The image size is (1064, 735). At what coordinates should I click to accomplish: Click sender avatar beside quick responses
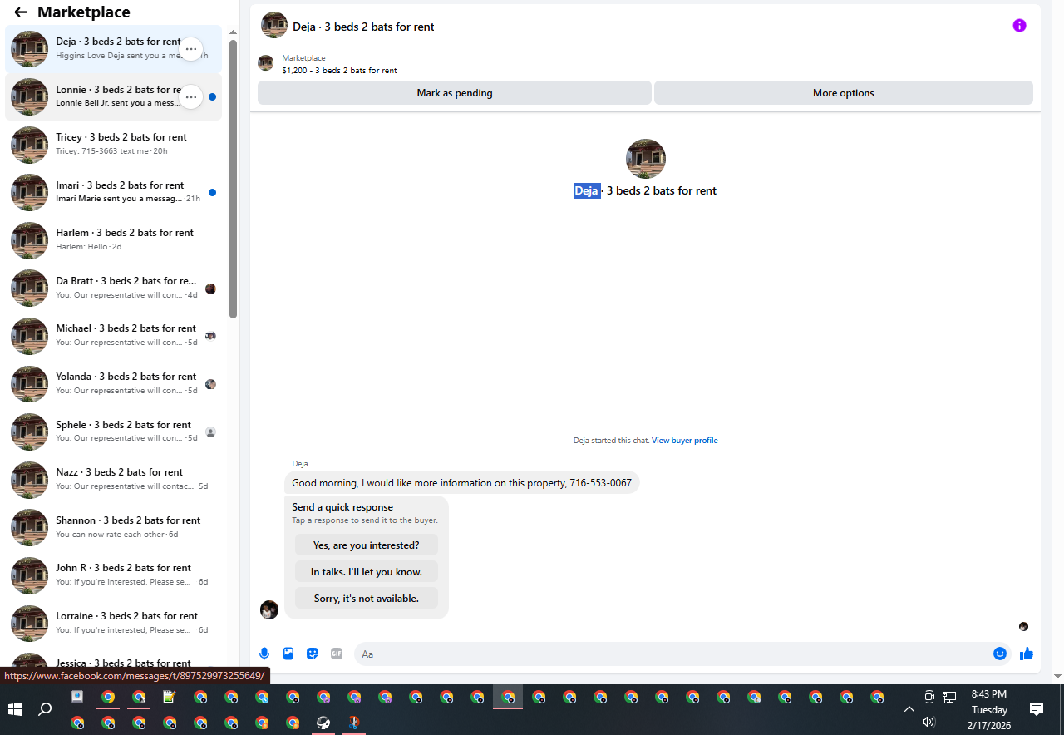269,609
